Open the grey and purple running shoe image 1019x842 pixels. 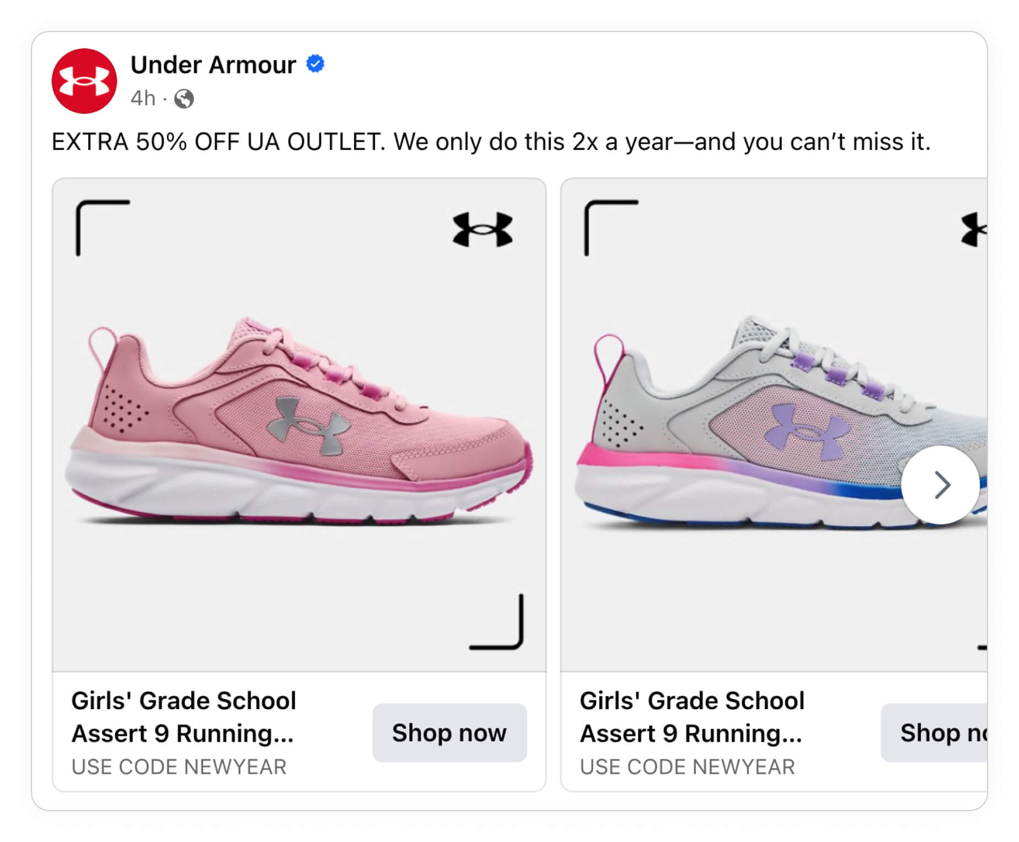pyautogui.click(x=774, y=425)
